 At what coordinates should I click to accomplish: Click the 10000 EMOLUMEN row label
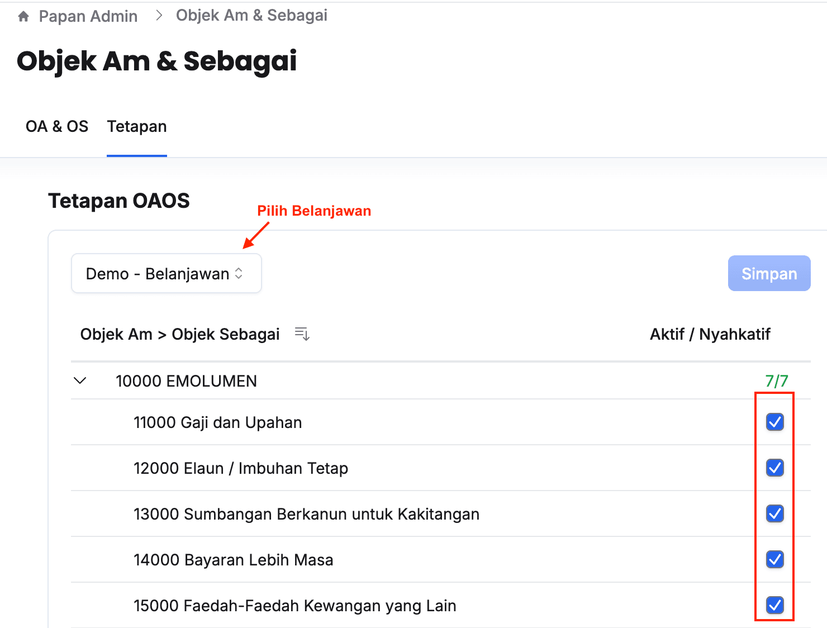point(186,381)
